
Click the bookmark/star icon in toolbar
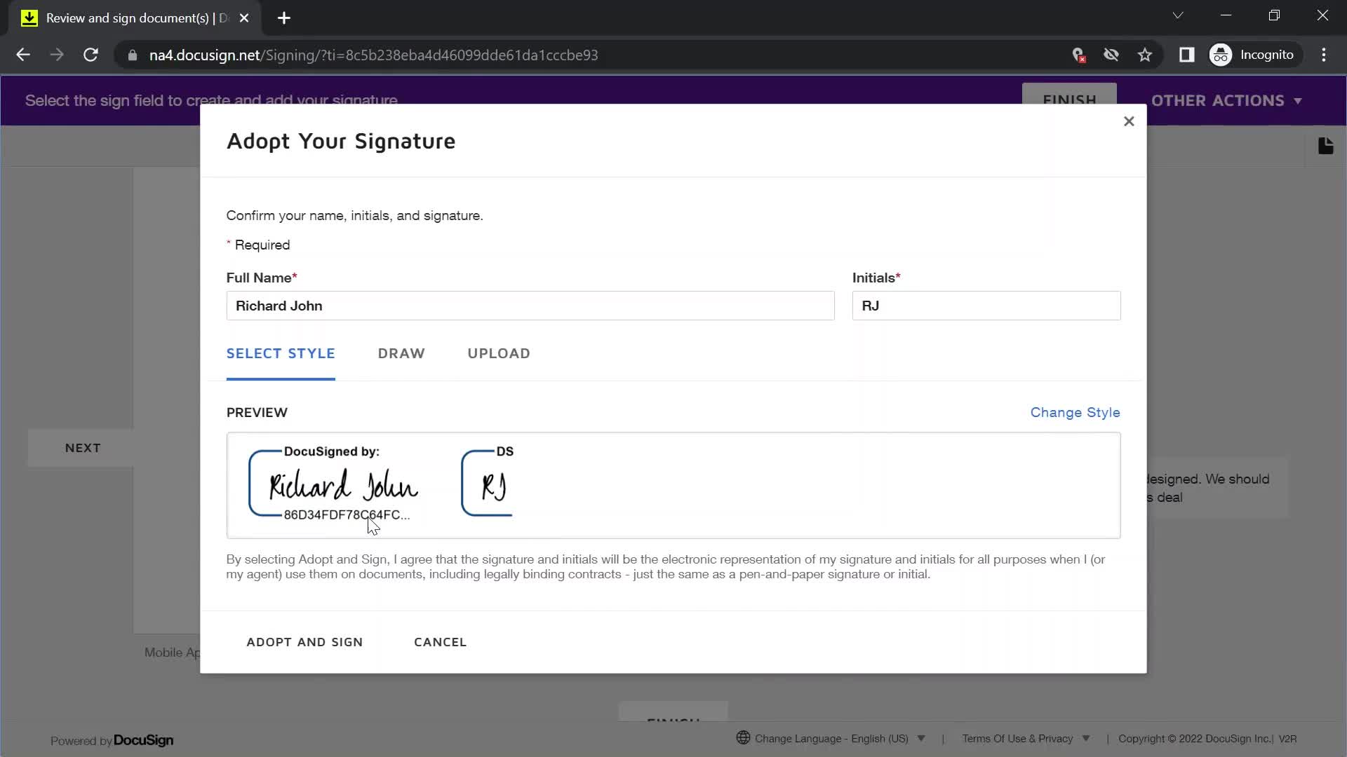point(1146,55)
